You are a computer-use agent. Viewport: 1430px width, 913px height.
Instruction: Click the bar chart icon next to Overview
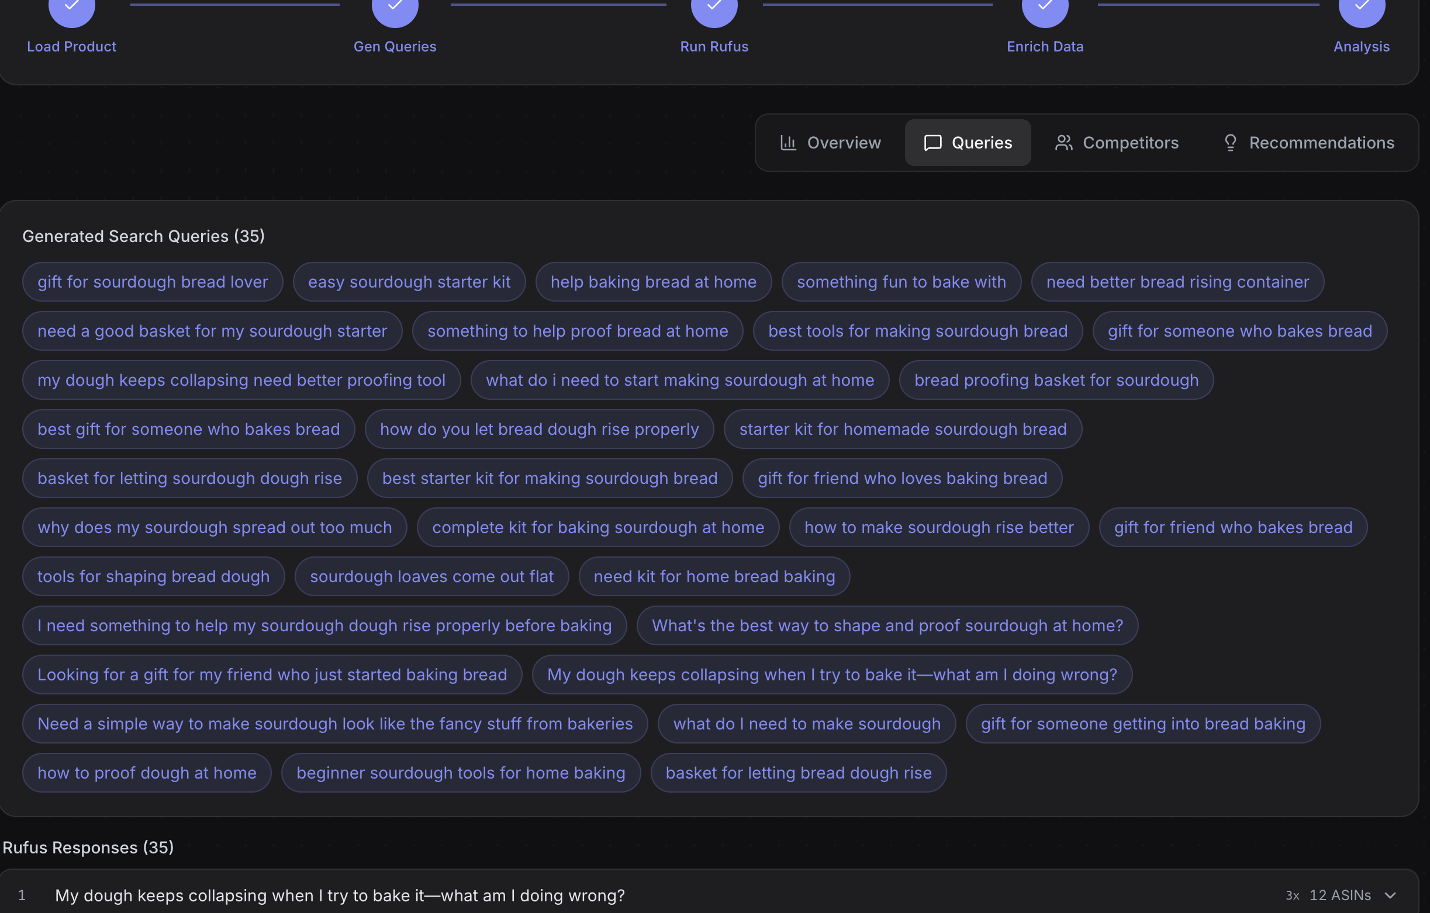(x=788, y=143)
